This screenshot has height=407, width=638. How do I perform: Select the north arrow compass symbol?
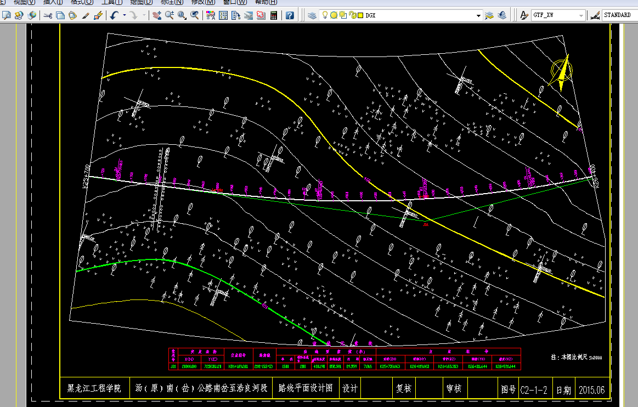click(x=562, y=72)
